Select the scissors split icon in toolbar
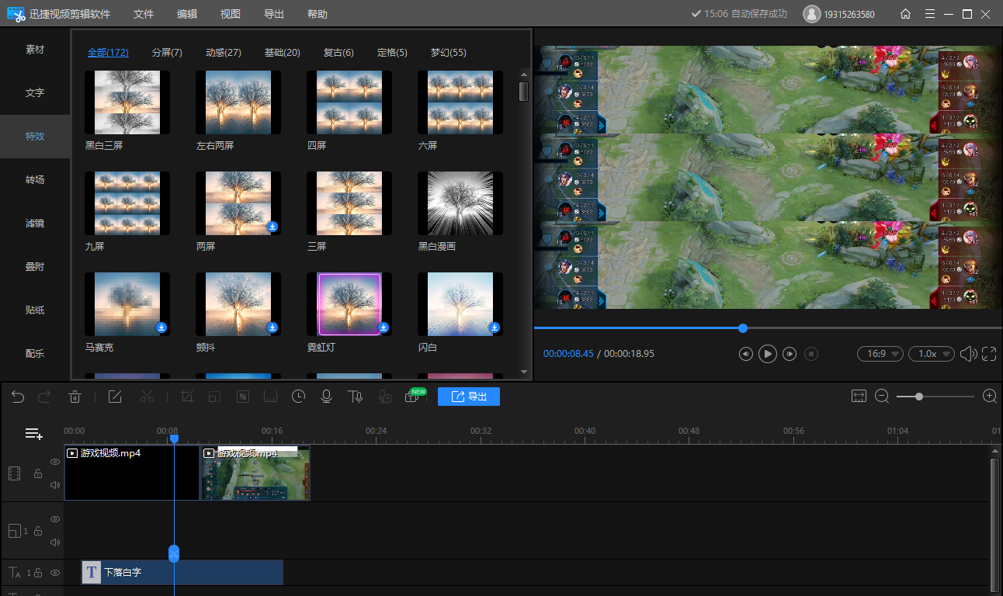The image size is (1003, 596). [147, 397]
